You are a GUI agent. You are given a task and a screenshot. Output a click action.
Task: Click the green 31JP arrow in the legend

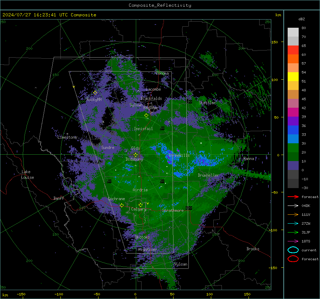[x=293, y=232]
